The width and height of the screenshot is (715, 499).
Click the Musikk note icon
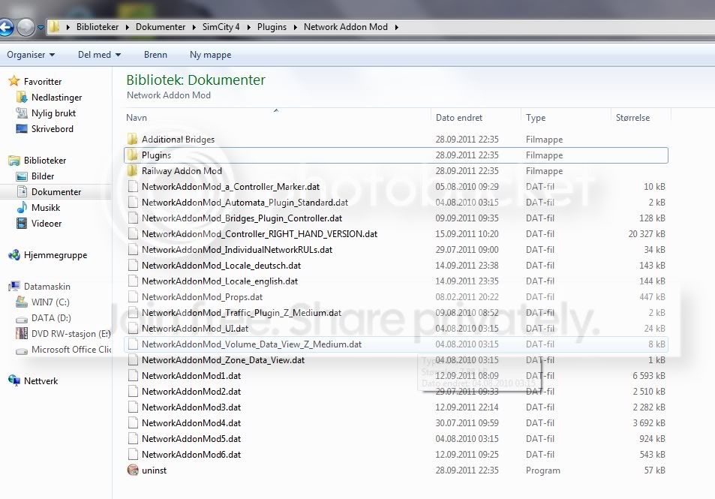click(x=22, y=208)
